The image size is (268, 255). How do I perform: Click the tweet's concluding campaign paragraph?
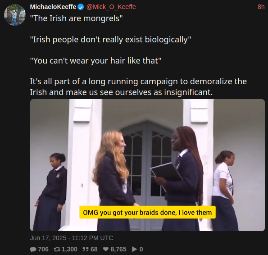coord(138,87)
